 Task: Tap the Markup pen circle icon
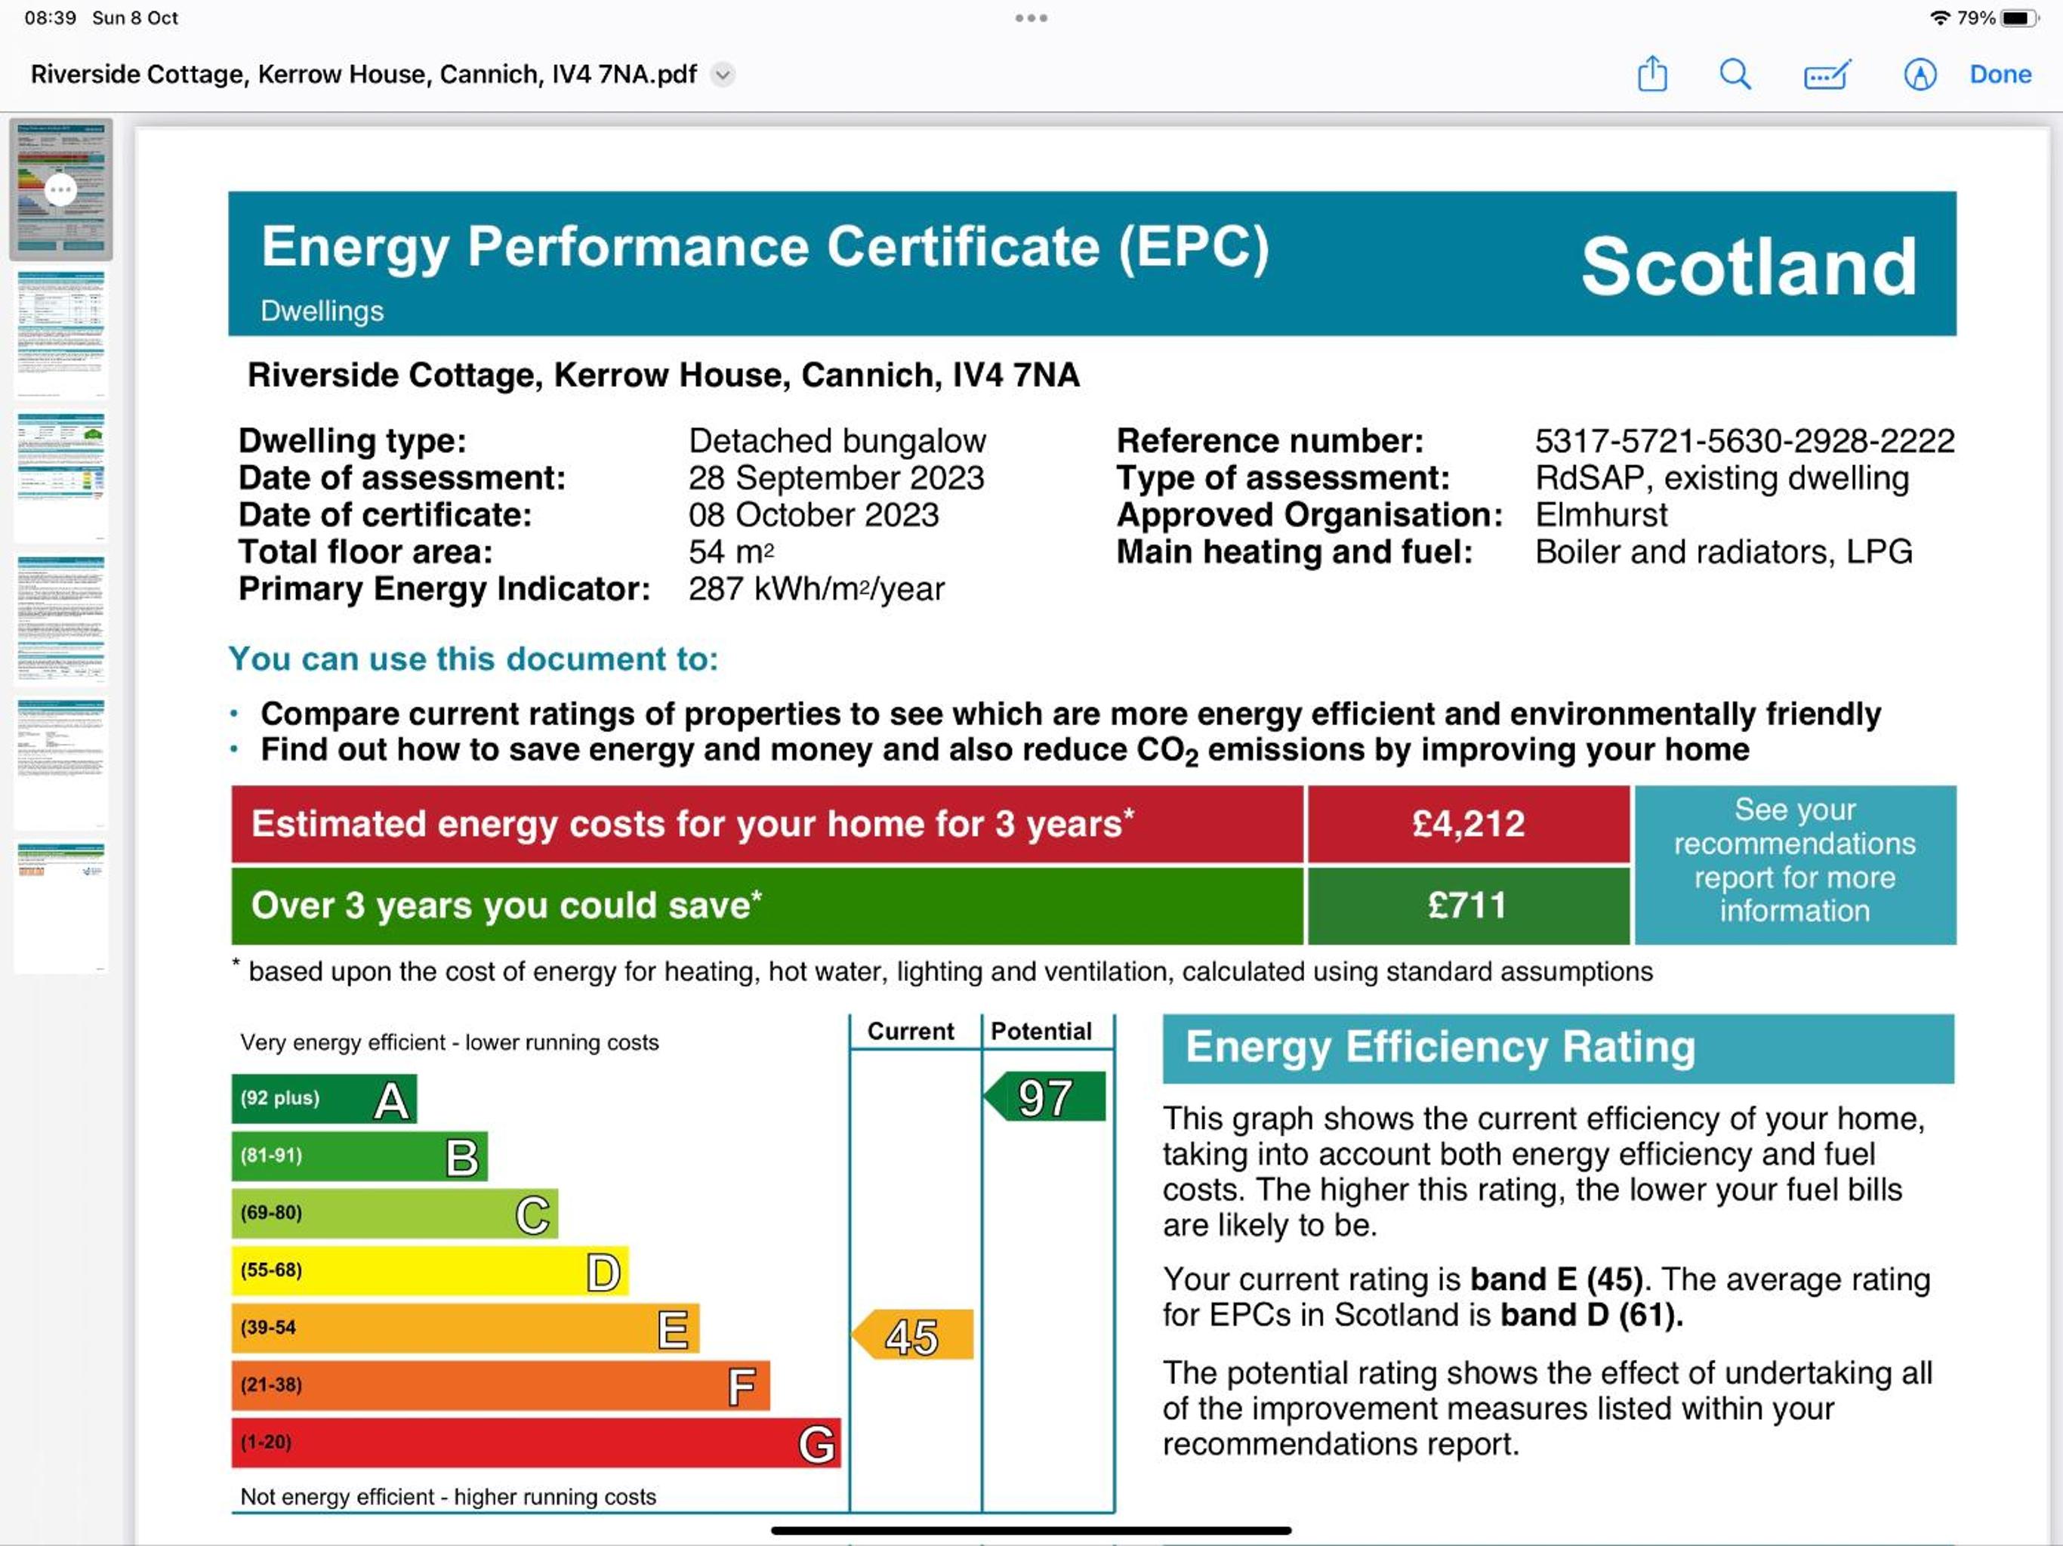pyautogui.click(x=1920, y=75)
